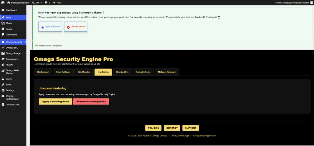Image resolution: width=314 pixels, height=146 pixels.
Task: Click the Users person icon
Action: click(3, 79)
